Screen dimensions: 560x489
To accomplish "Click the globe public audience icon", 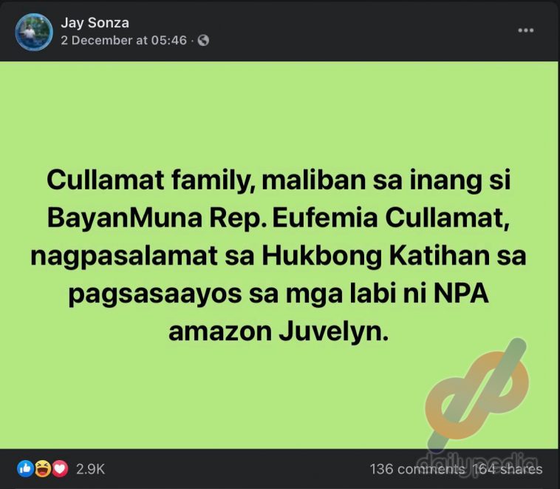I will 203,40.
